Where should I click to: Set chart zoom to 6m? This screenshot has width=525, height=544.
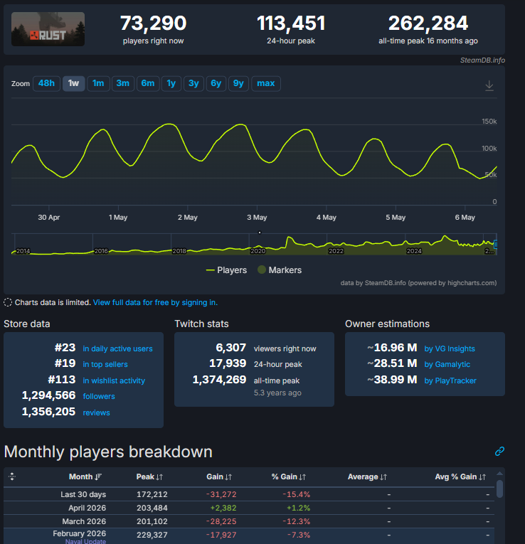click(x=148, y=84)
